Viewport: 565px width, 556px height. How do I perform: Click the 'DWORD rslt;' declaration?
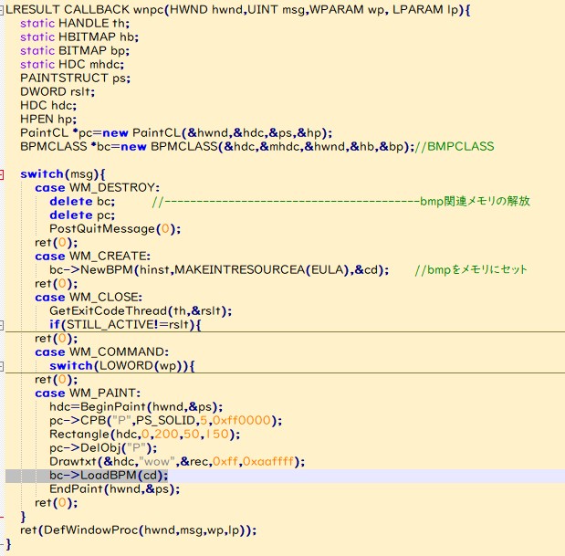coord(58,92)
